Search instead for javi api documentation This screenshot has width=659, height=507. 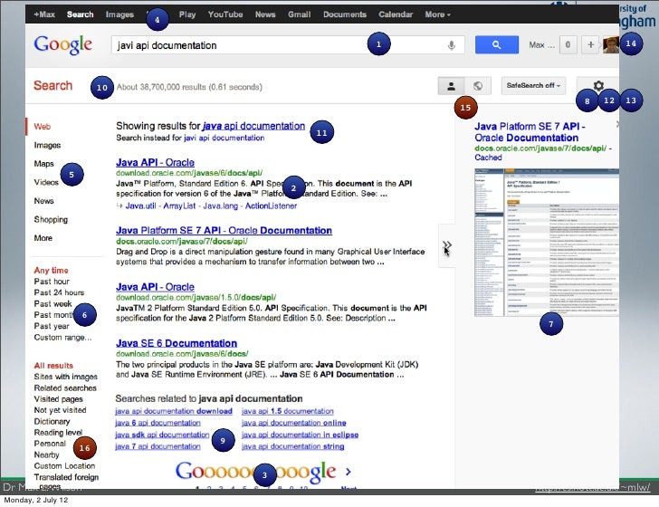(224, 138)
